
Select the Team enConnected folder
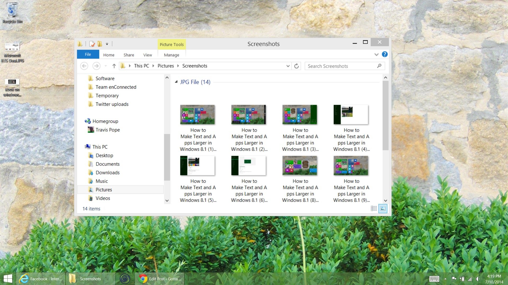[116, 87]
